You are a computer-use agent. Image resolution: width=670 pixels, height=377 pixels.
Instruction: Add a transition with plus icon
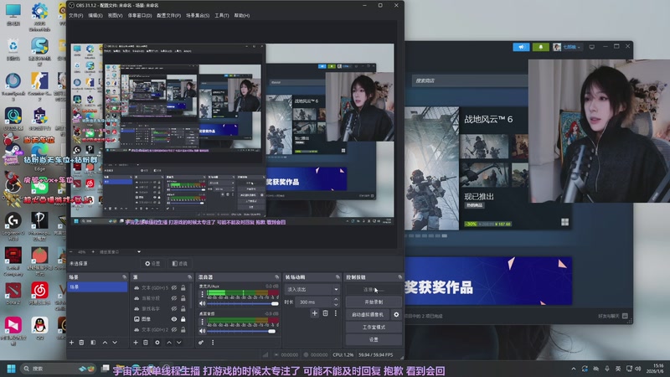pyautogui.click(x=315, y=313)
